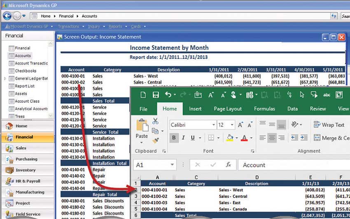The image size is (350, 219).
Task: Expand the General Ledger Batches tree item
Action: [5, 78]
